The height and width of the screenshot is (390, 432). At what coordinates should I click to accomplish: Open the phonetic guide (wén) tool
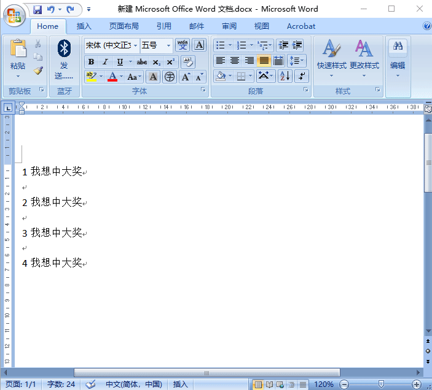182,45
